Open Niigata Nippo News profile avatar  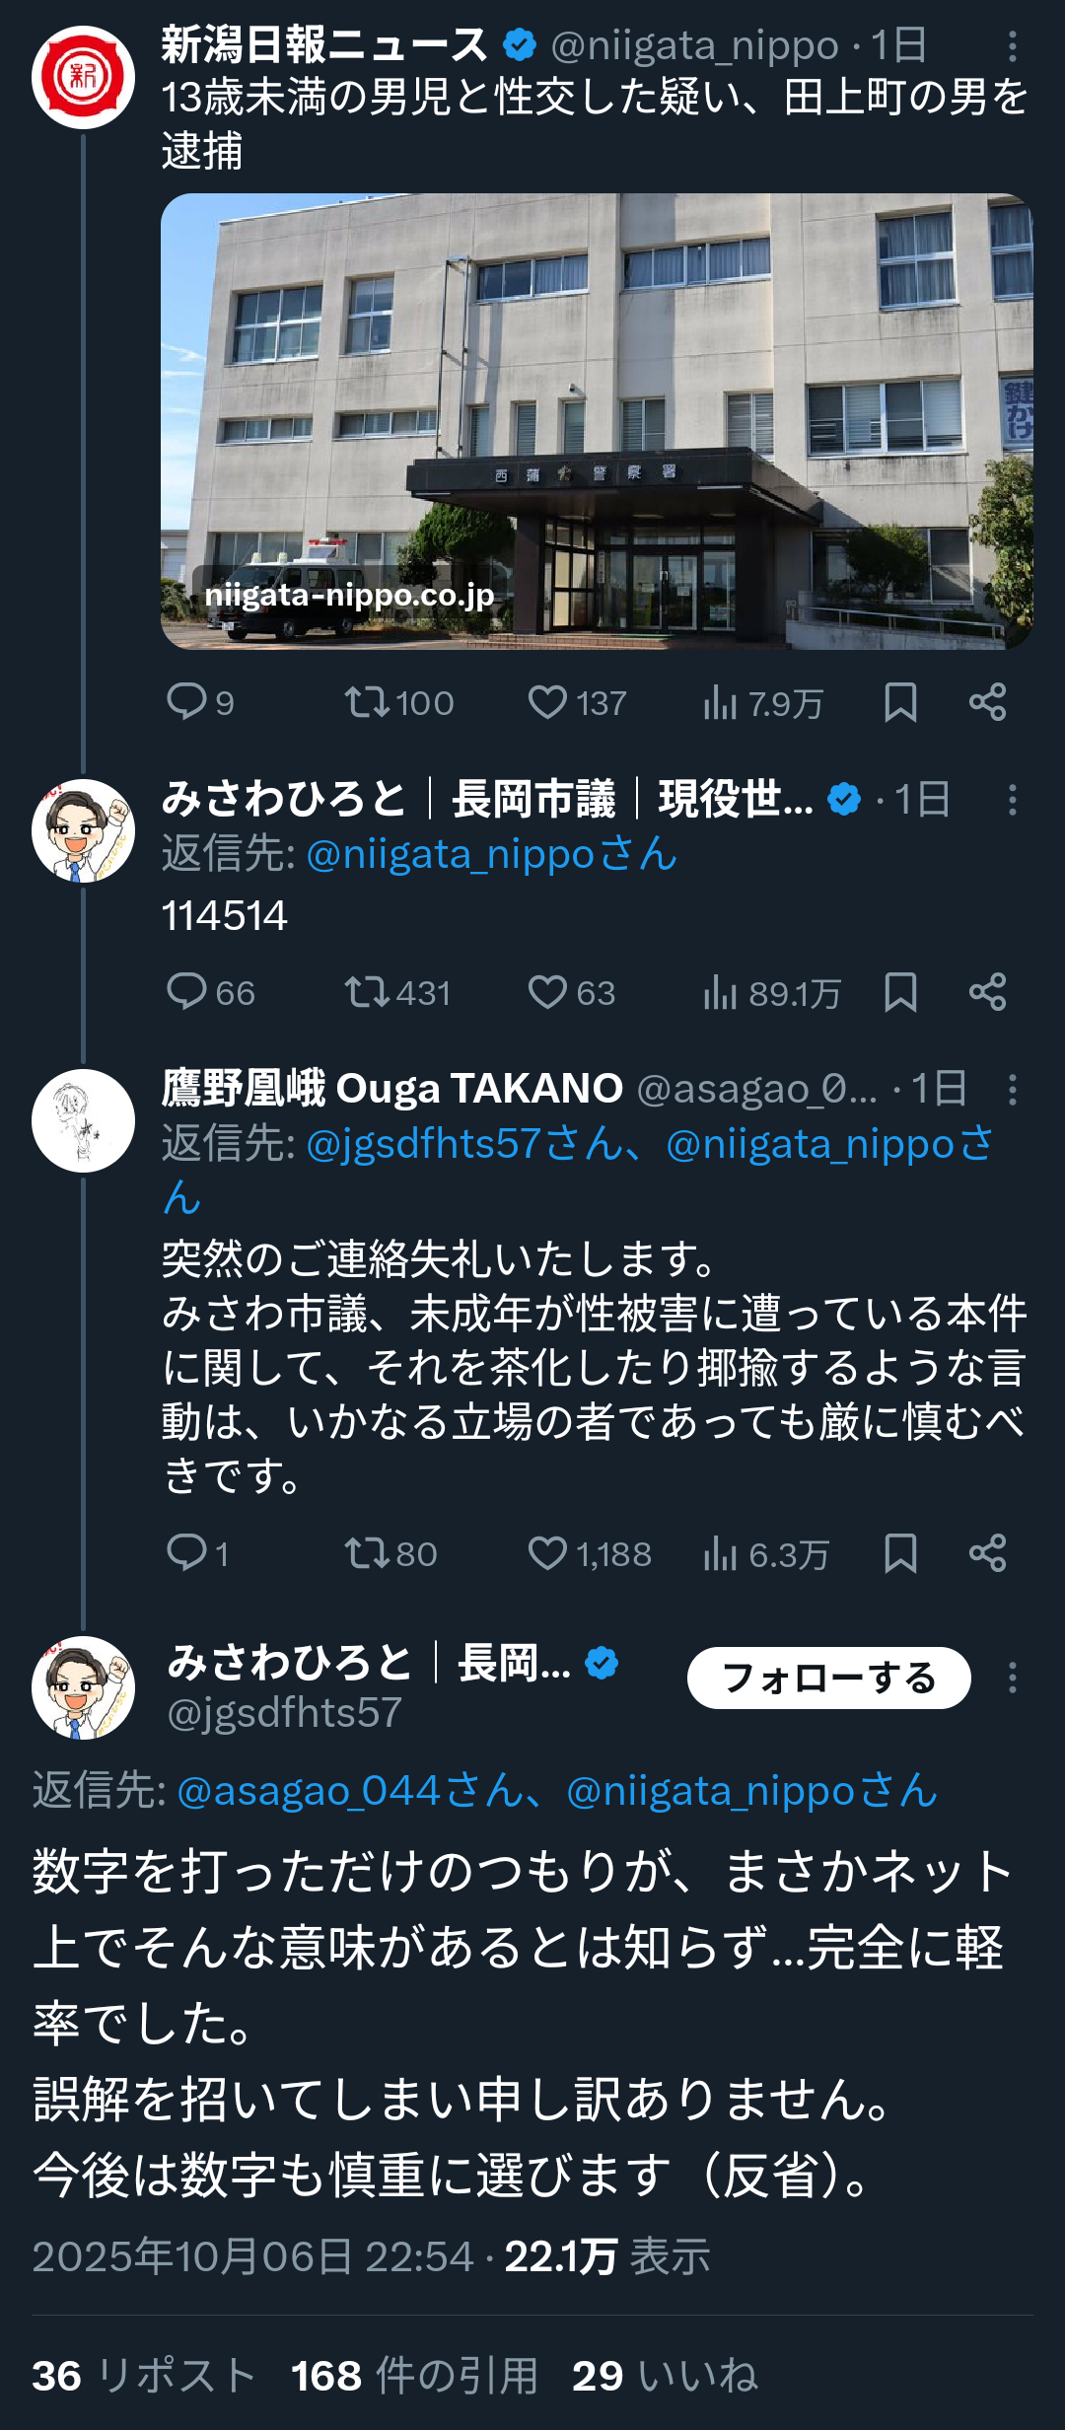click(x=83, y=77)
